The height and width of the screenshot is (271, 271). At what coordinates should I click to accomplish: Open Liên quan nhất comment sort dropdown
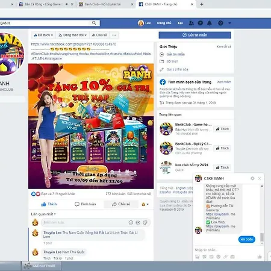pyautogui.click(x=43, y=214)
